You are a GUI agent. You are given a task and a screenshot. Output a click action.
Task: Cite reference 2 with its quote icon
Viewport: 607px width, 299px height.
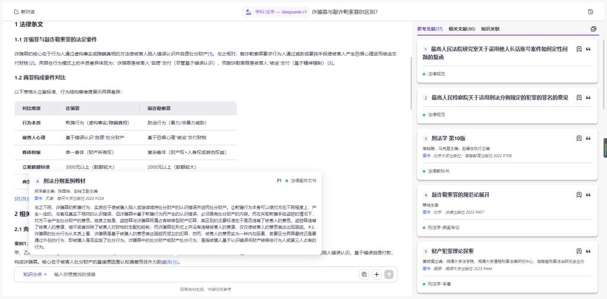pos(589,98)
